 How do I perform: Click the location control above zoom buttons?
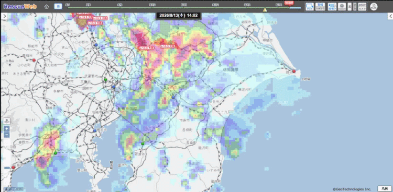(x=7, y=121)
